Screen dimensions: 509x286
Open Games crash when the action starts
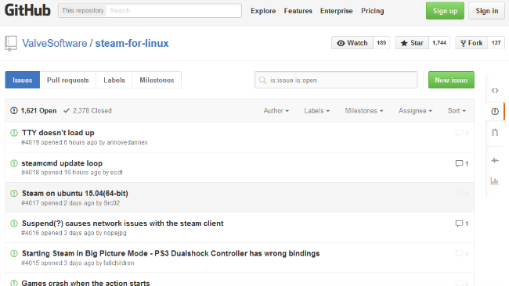[85, 283]
